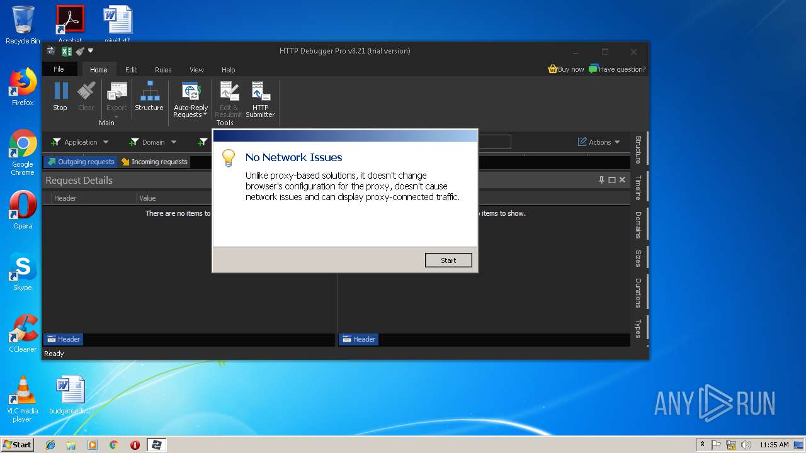Image resolution: width=806 pixels, height=453 pixels.
Task: Switch to the Home ribbon tab
Action: tap(99, 70)
